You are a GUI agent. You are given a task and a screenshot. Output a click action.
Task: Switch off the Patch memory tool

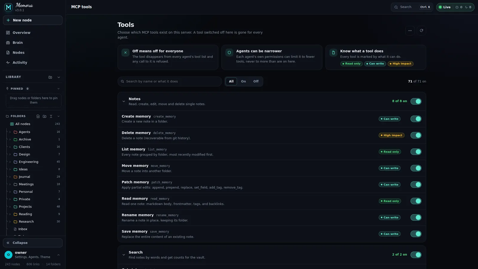coord(416,185)
